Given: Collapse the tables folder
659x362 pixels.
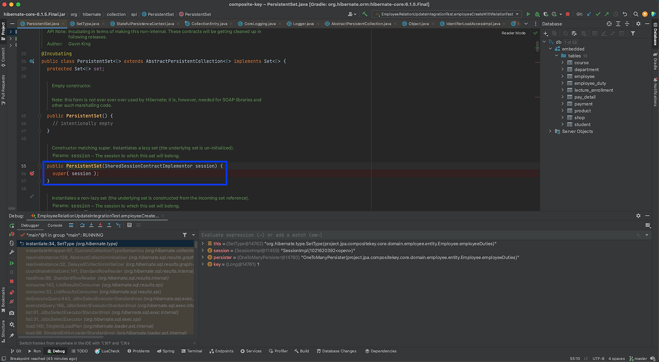Looking at the screenshot, I should click(x=557, y=56).
